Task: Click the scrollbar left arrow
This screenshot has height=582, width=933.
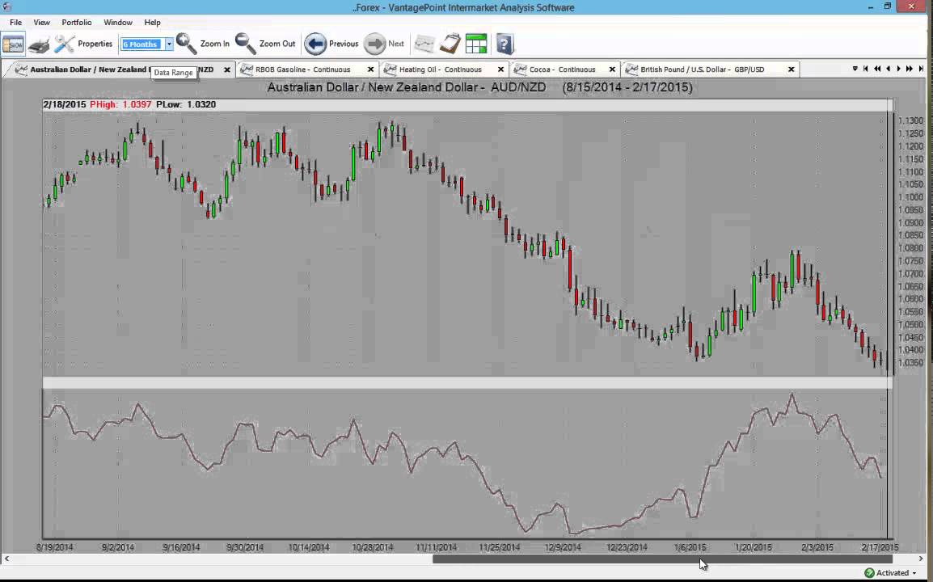Action: tap(6, 559)
